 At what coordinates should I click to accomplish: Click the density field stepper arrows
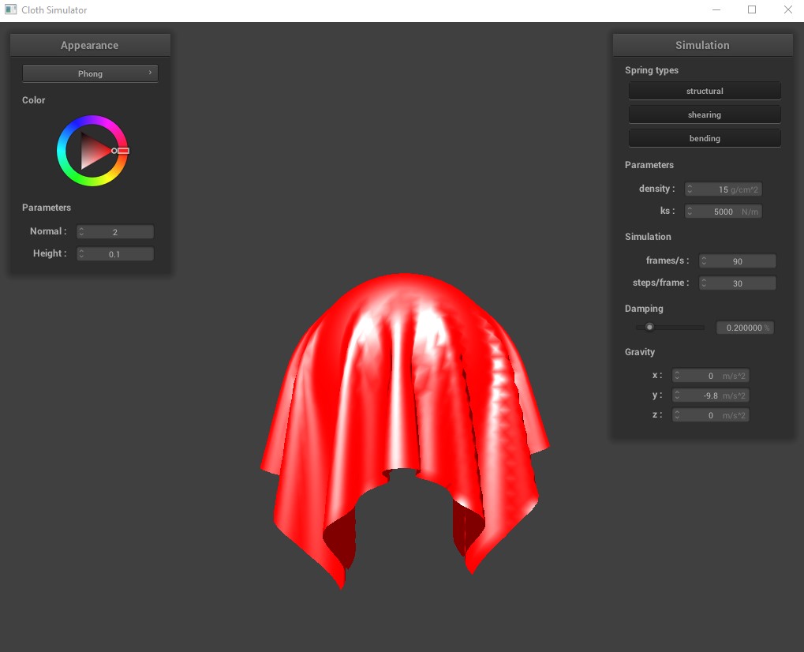coord(690,189)
